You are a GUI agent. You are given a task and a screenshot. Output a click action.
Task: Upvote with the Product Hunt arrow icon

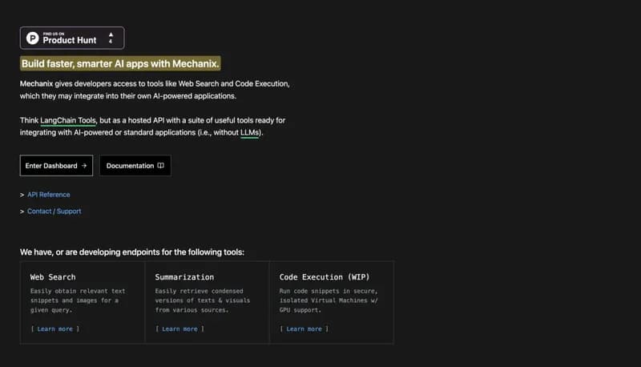click(x=111, y=34)
